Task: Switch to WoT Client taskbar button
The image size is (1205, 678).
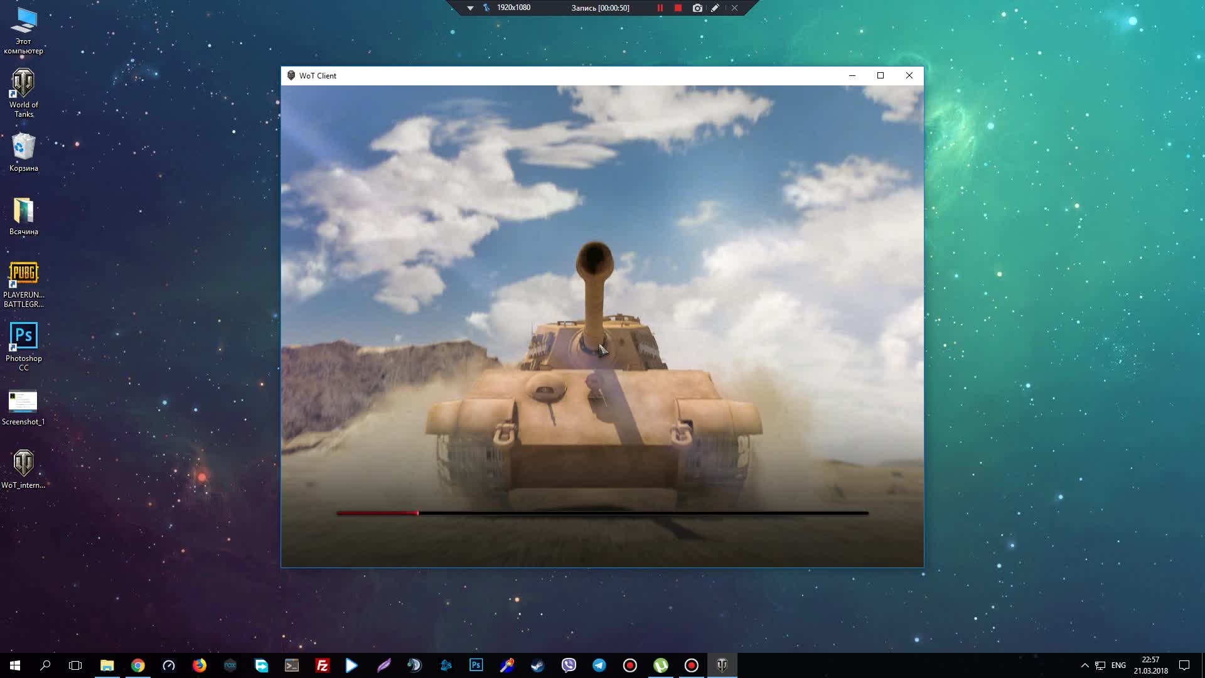Action: [x=722, y=665]
